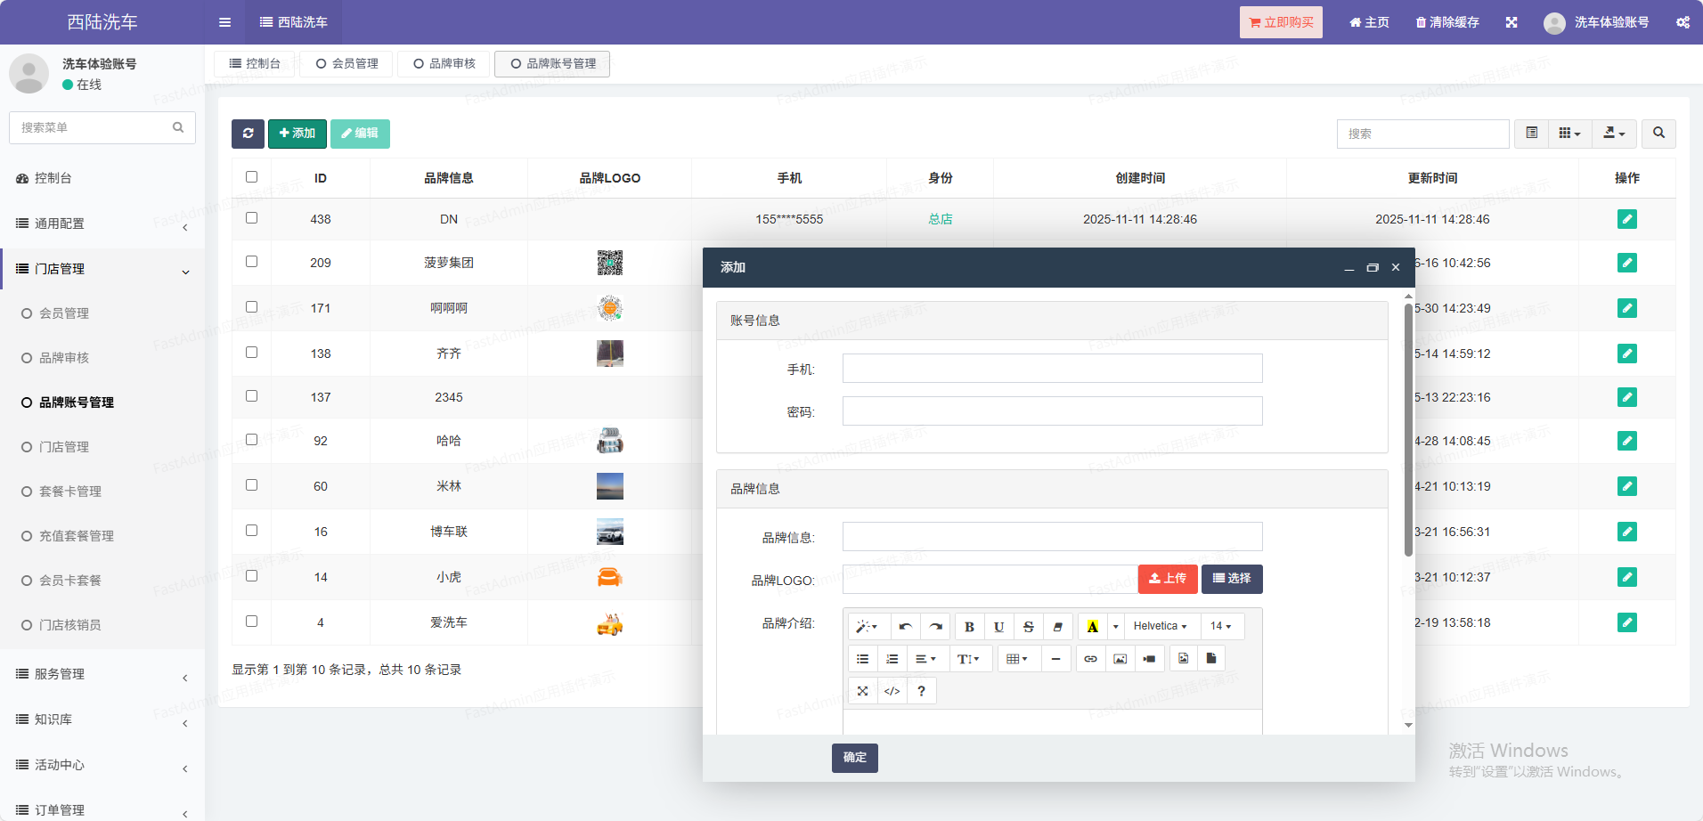1703x821 pixels.
Task: Click the red 上传 upload button
Action: point(1167,579)
